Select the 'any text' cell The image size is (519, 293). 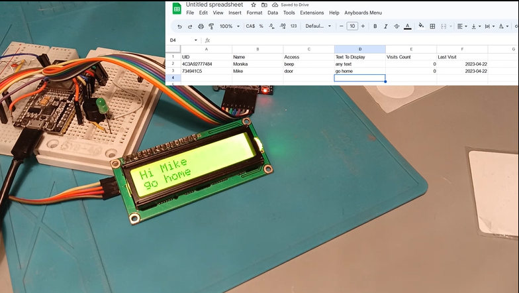360,64
